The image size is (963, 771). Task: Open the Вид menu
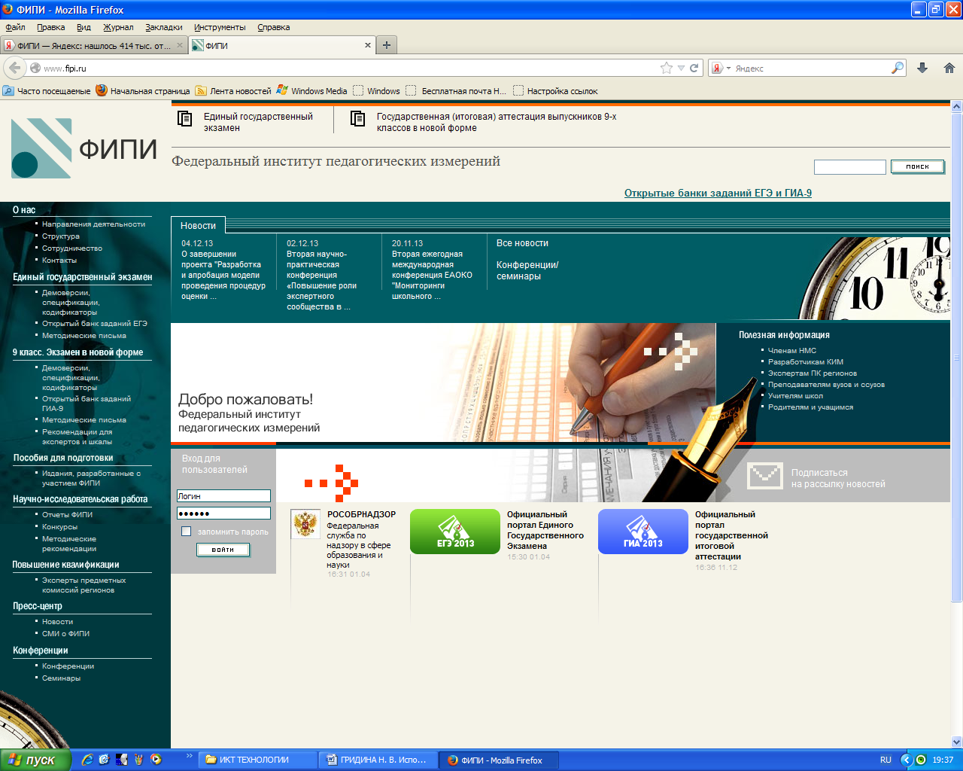pyautogui.click(x=84, y=27)
